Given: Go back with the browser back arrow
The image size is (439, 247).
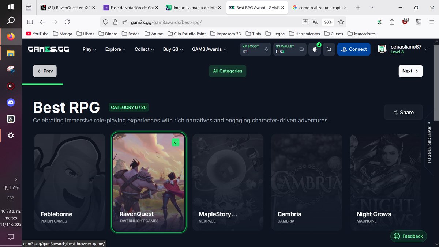Looking at the screenshot, I should 42,22.
